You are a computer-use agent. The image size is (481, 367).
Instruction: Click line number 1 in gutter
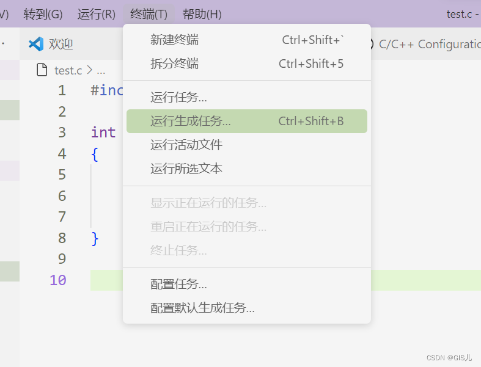(62, 90)
